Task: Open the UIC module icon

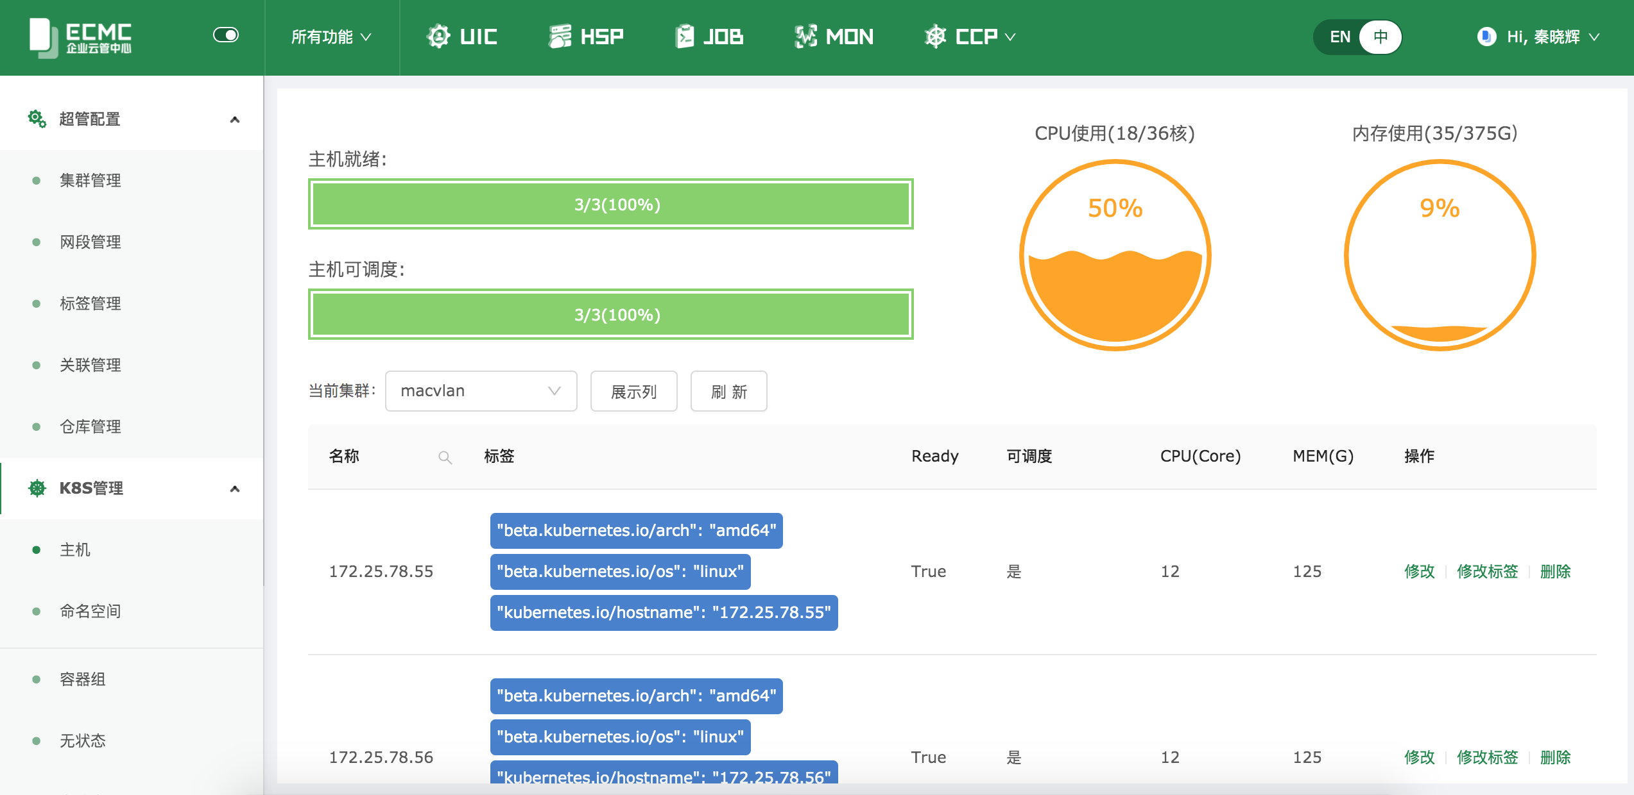Action: [439, 37]
